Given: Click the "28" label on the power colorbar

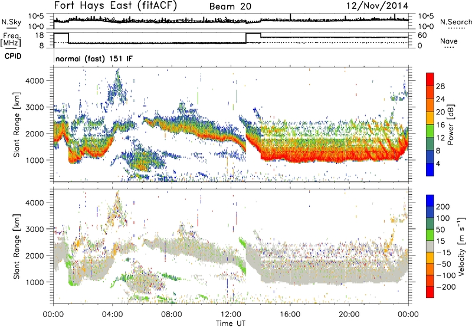Looking at the screenshot, I should [440, 86].
